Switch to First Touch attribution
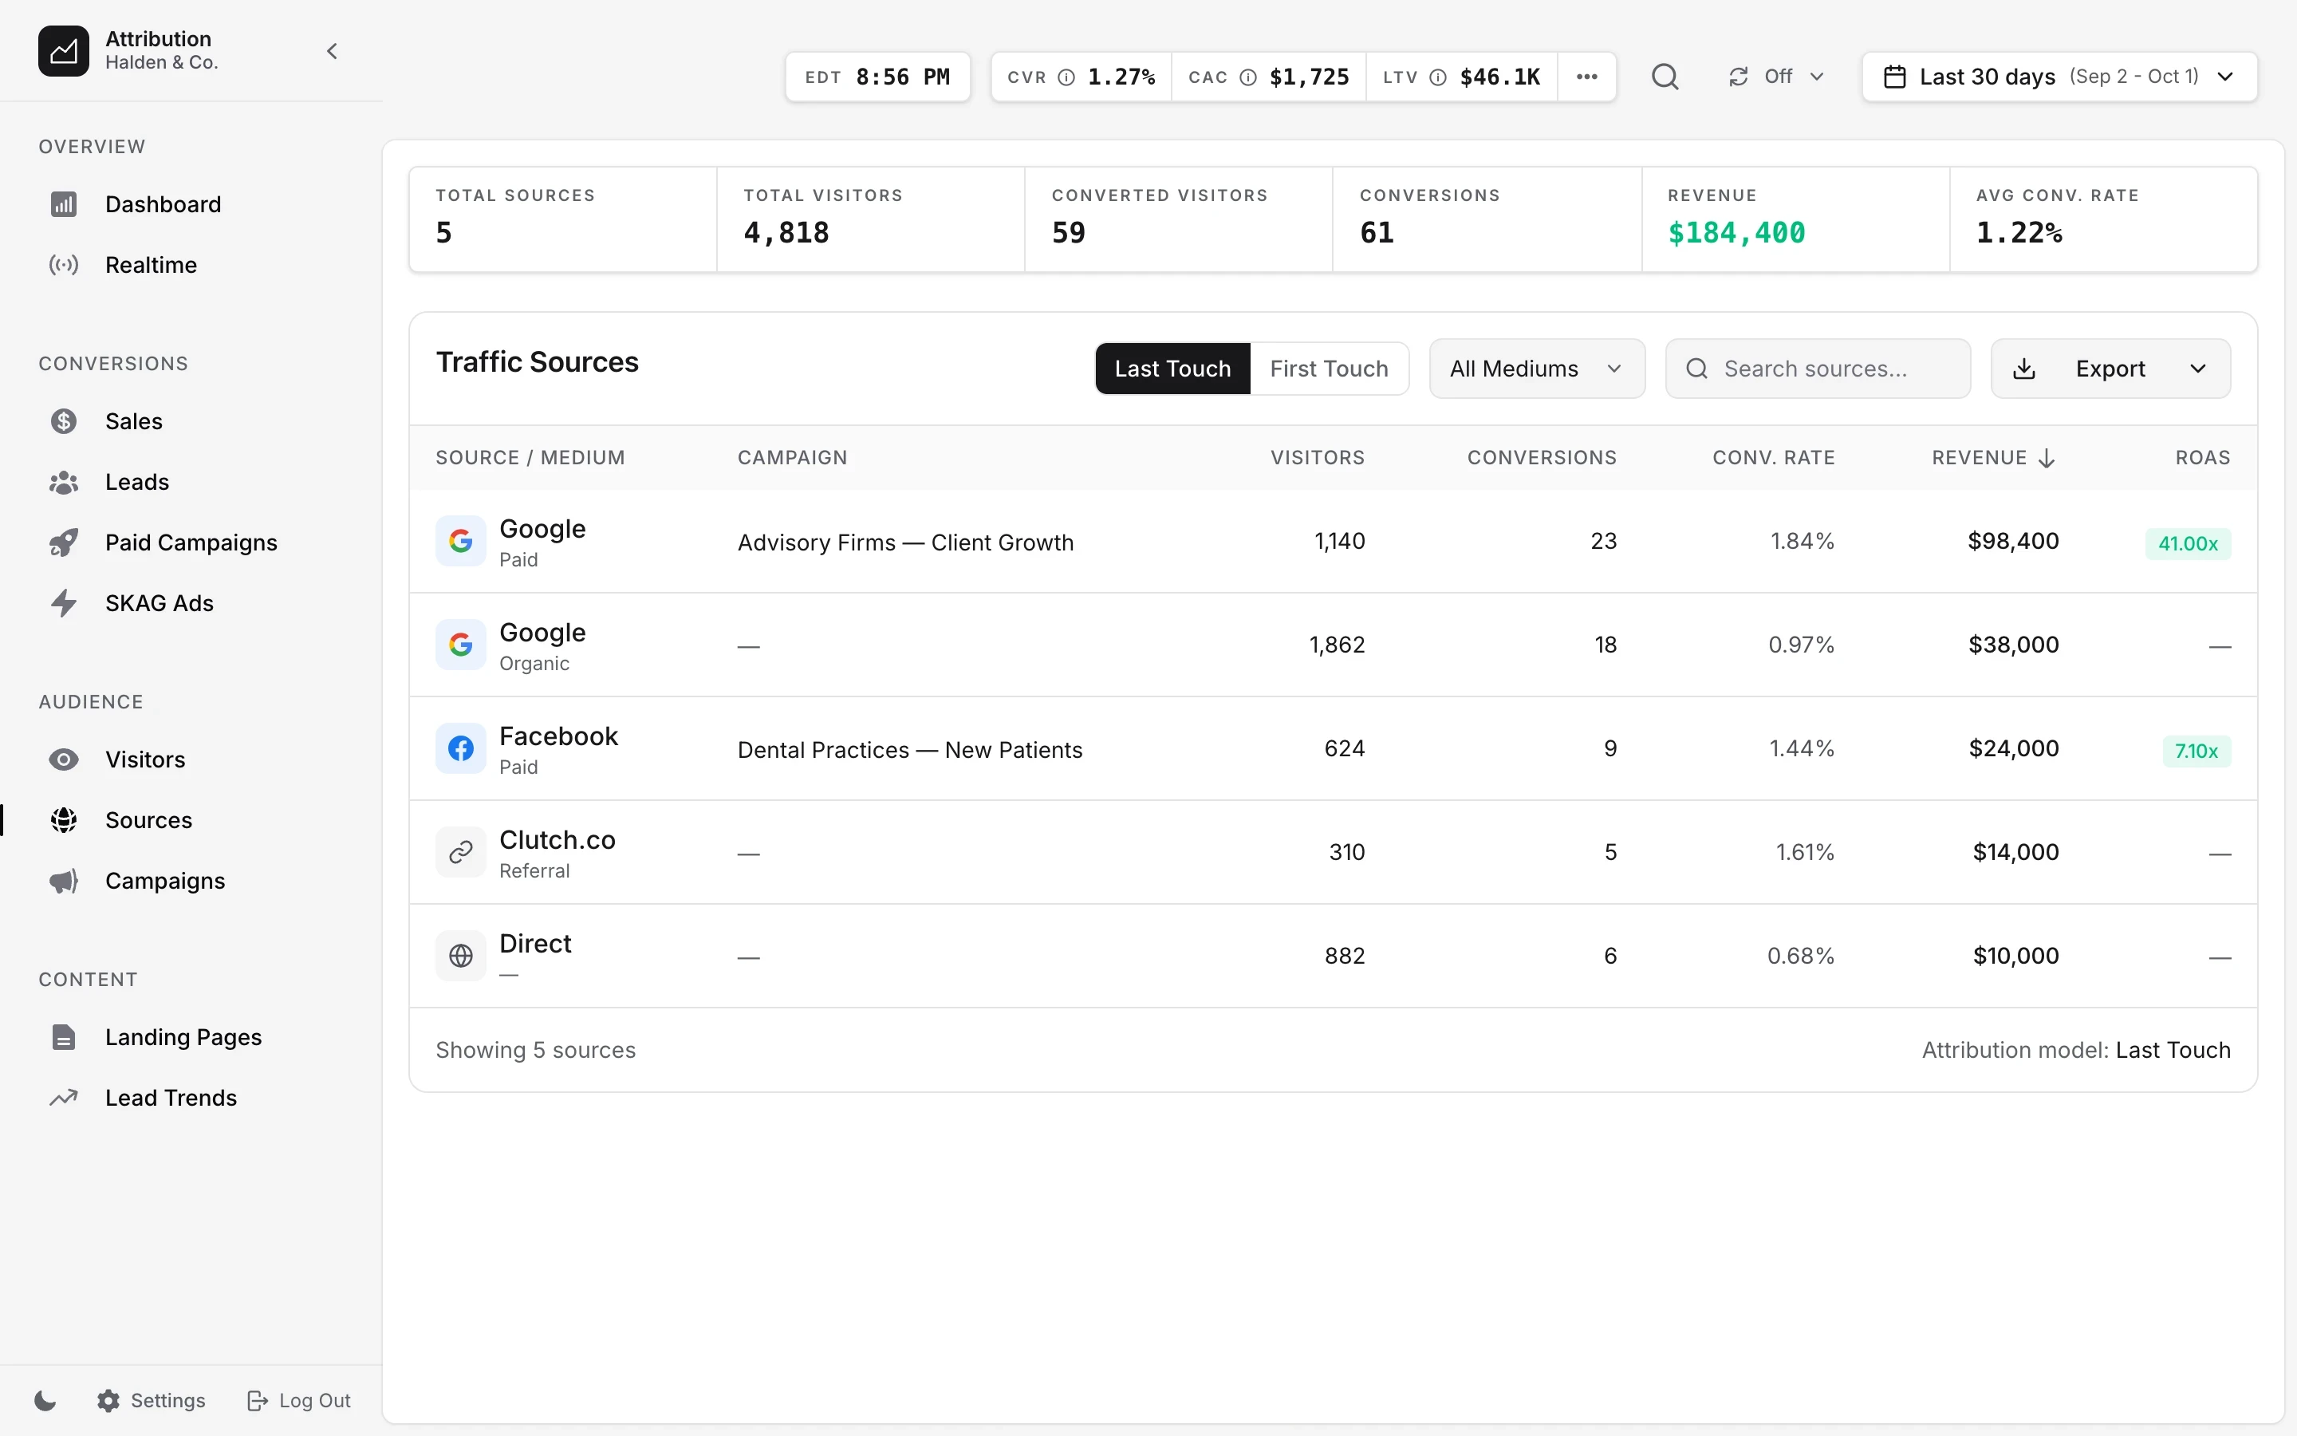2297x1436 pixels. click(1329, 369)
